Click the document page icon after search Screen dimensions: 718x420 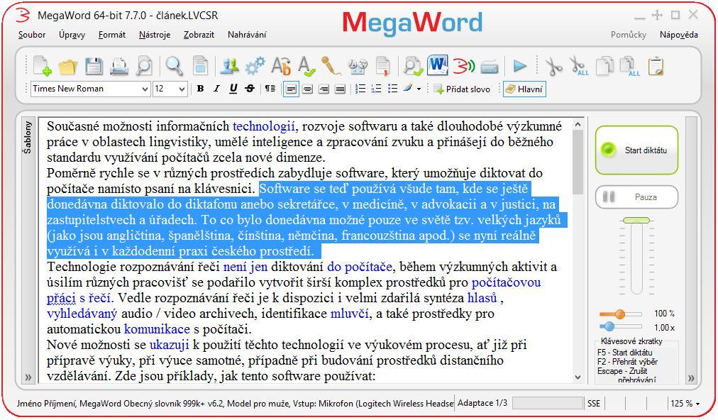tap(200, 67)
